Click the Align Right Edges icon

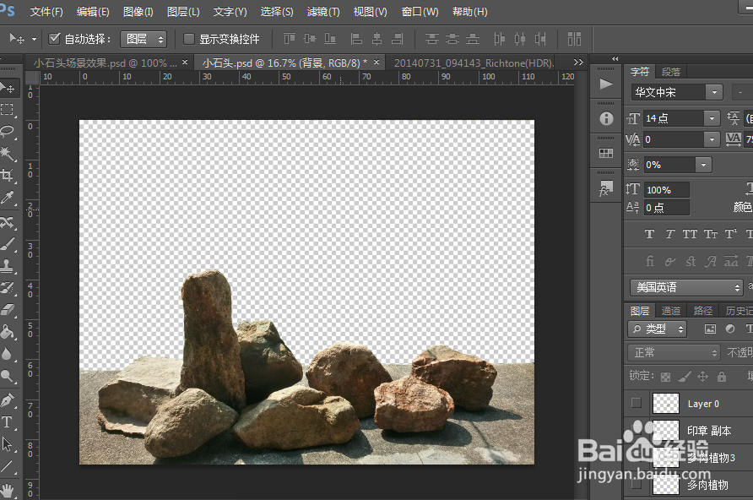[x=397, y=38]
